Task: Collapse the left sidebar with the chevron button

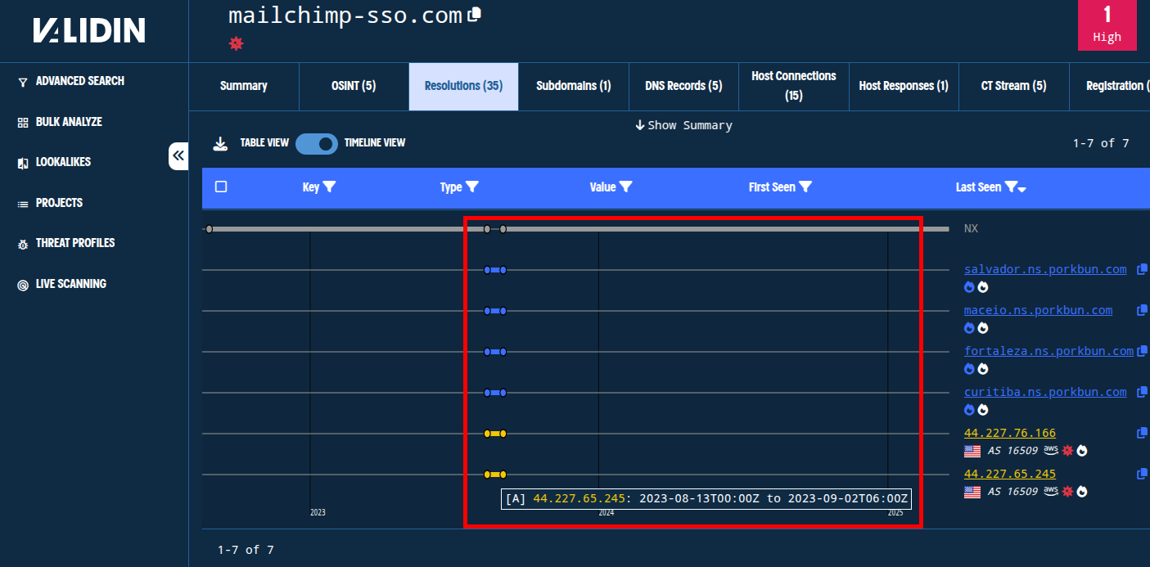Action: pyautogui.click(x=178, y=155)
